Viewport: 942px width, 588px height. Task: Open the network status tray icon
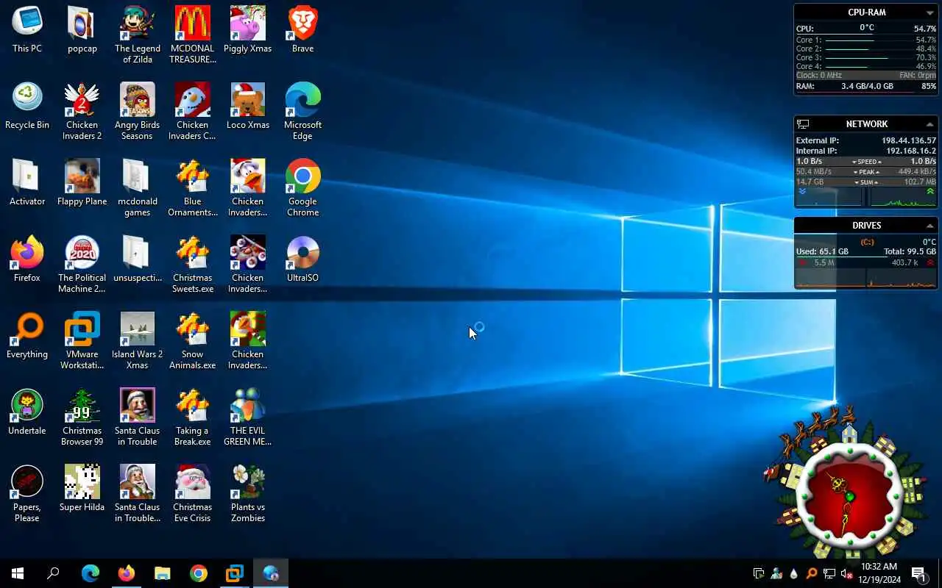[x=829, y=574]
